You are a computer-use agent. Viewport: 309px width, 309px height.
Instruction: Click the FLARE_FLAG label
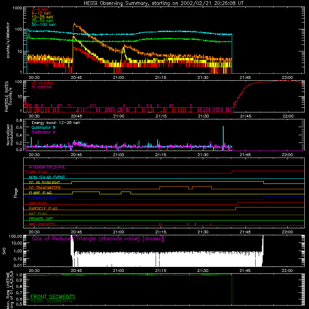[x=40, y=193]
